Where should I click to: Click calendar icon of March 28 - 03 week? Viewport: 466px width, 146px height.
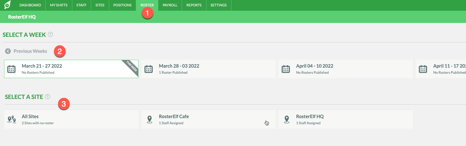[149, 69]
